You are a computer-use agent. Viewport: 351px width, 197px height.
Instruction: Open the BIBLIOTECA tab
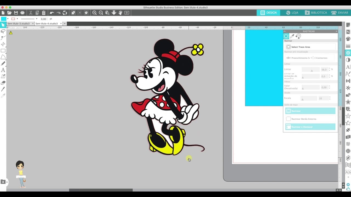tap(316, 13)
